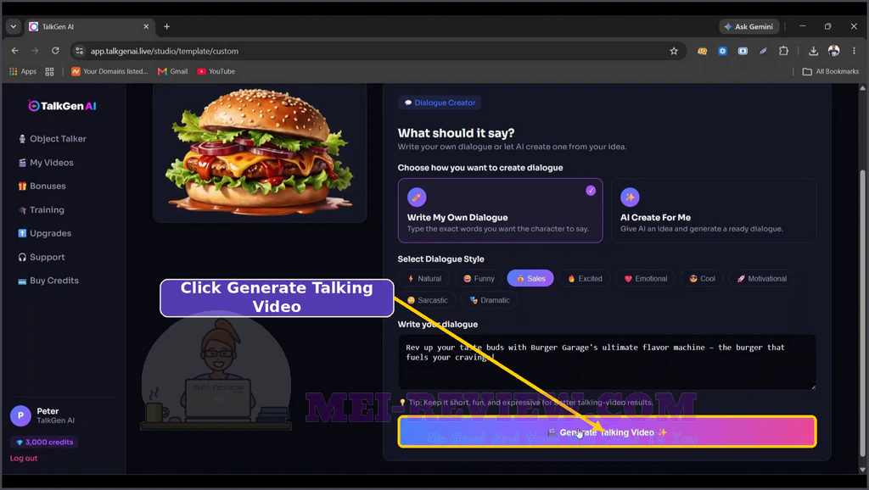The width and height of the screenshot is (869, 490).
Task: Open a new browser tab with the plus icon
Action: [167, 26]
